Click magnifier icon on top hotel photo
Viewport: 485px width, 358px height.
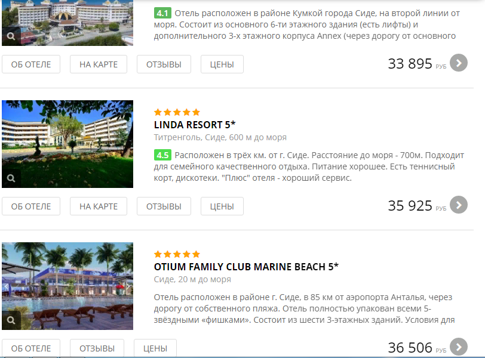tap(11, 36)
